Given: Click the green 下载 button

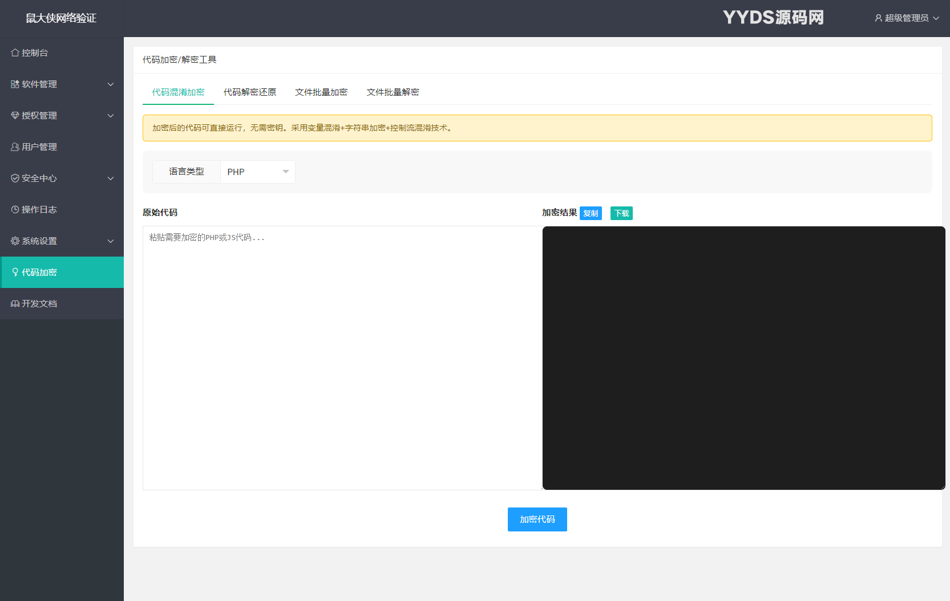Looking at the screenshot, I should (x=621, y=213).
